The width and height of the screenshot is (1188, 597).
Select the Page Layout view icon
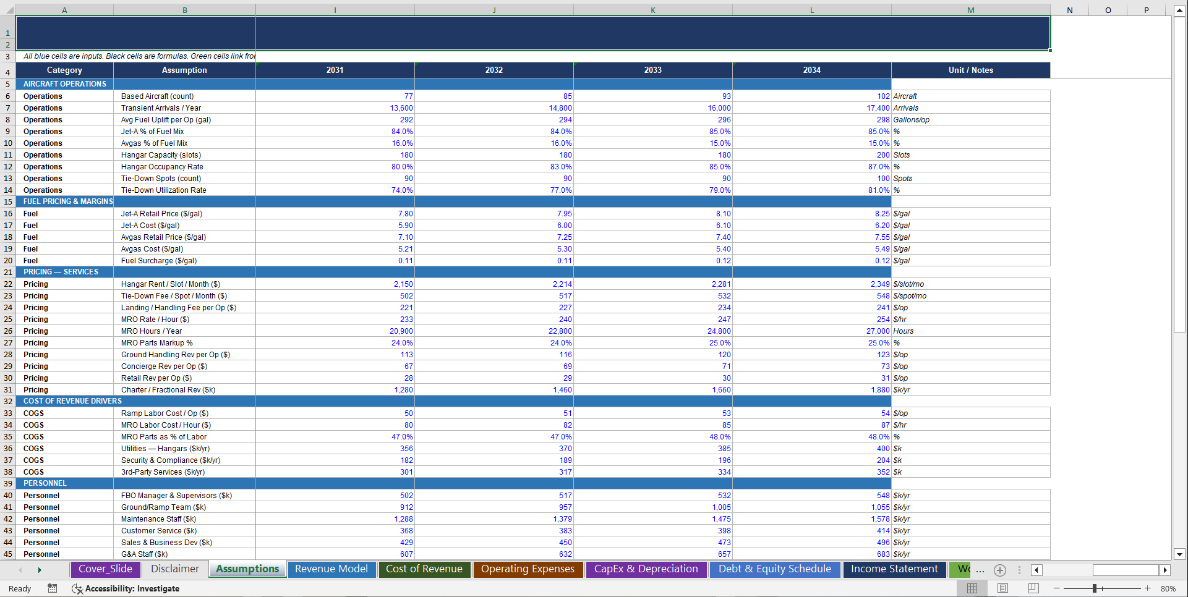click(x=1002, y=588)
